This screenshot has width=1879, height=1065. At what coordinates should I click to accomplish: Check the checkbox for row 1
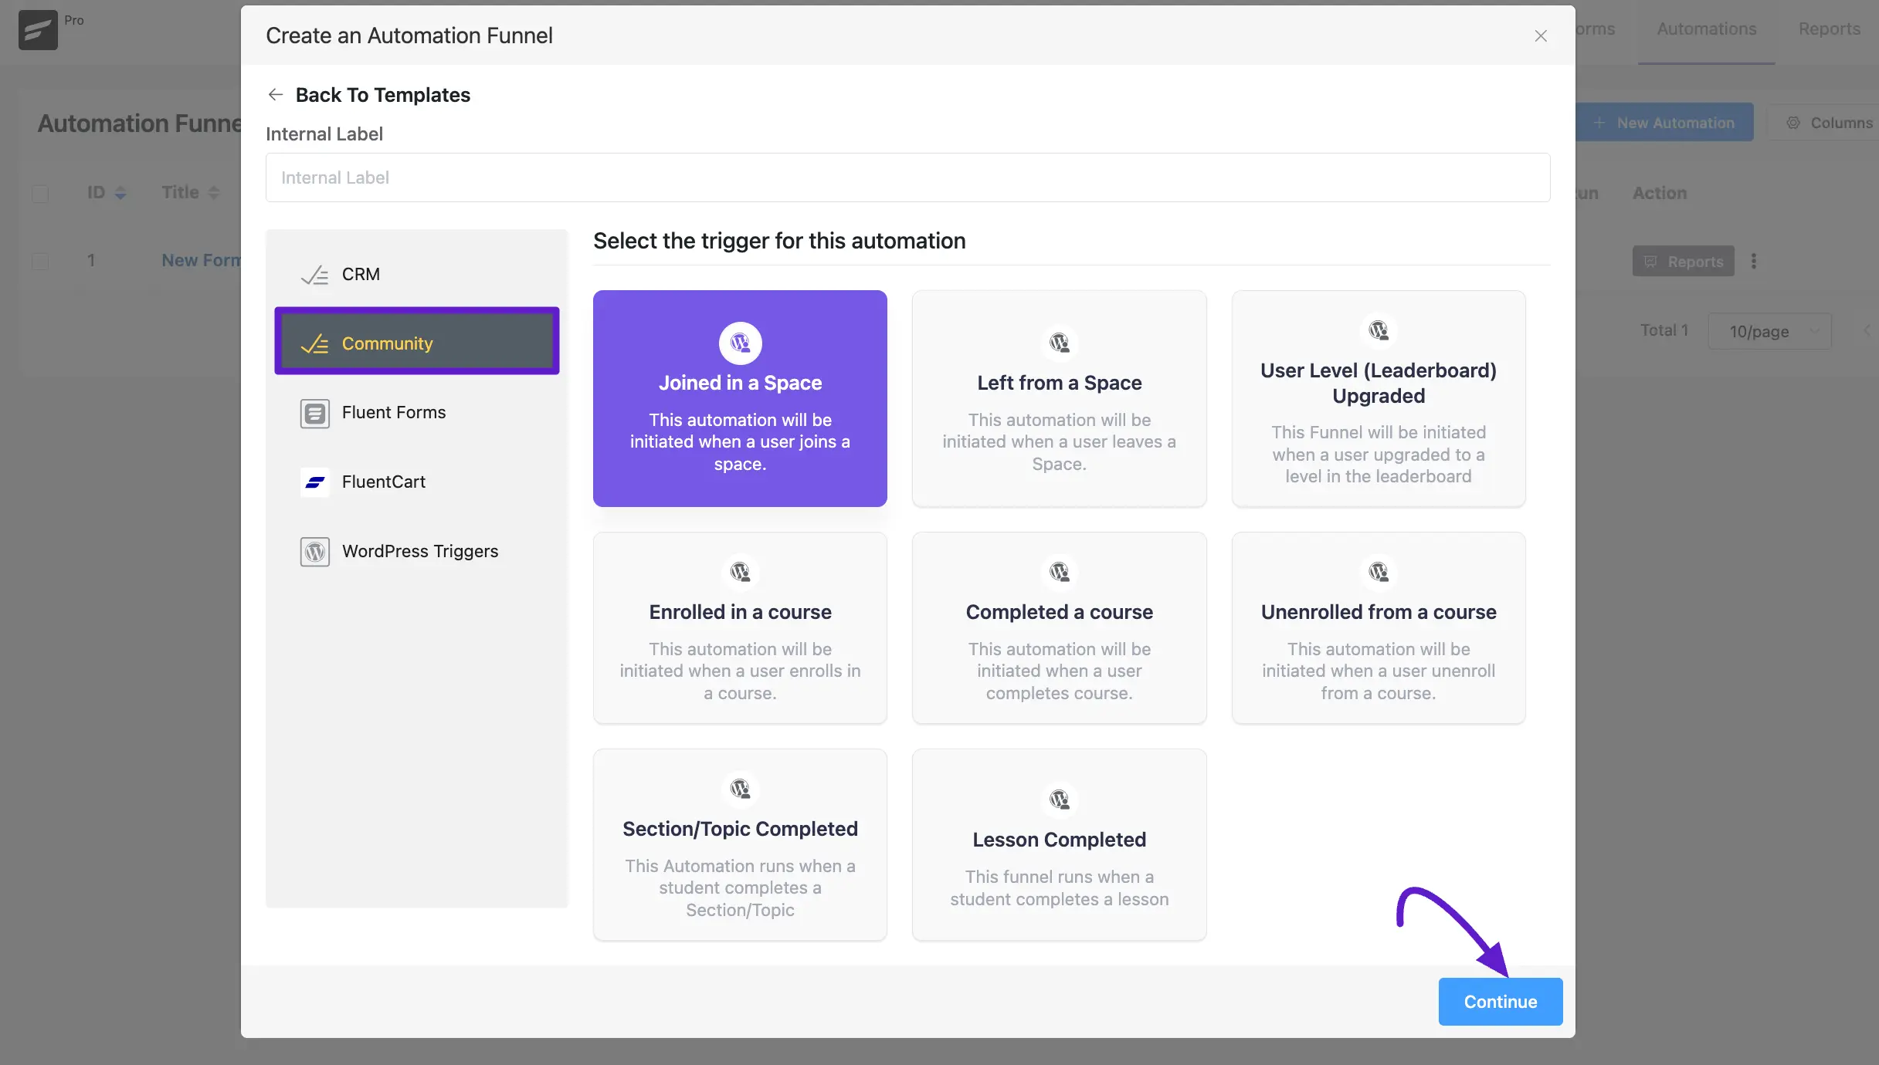[x=40, y=261]
